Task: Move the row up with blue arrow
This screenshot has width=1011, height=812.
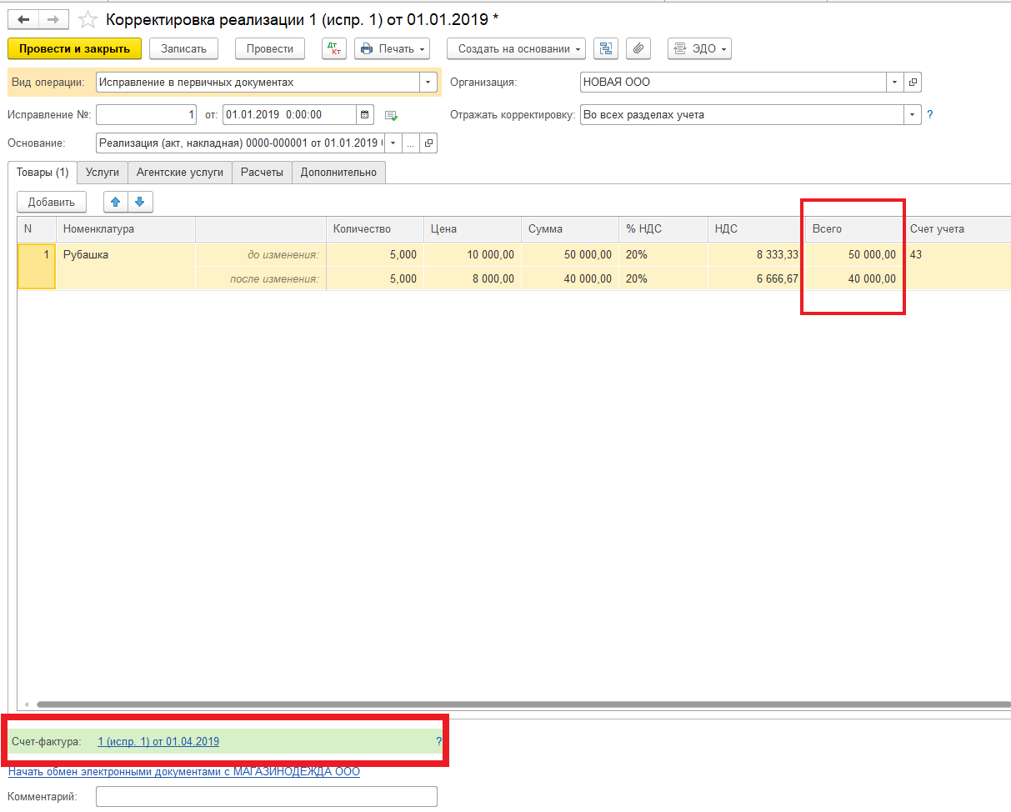Action: (116, 202)
